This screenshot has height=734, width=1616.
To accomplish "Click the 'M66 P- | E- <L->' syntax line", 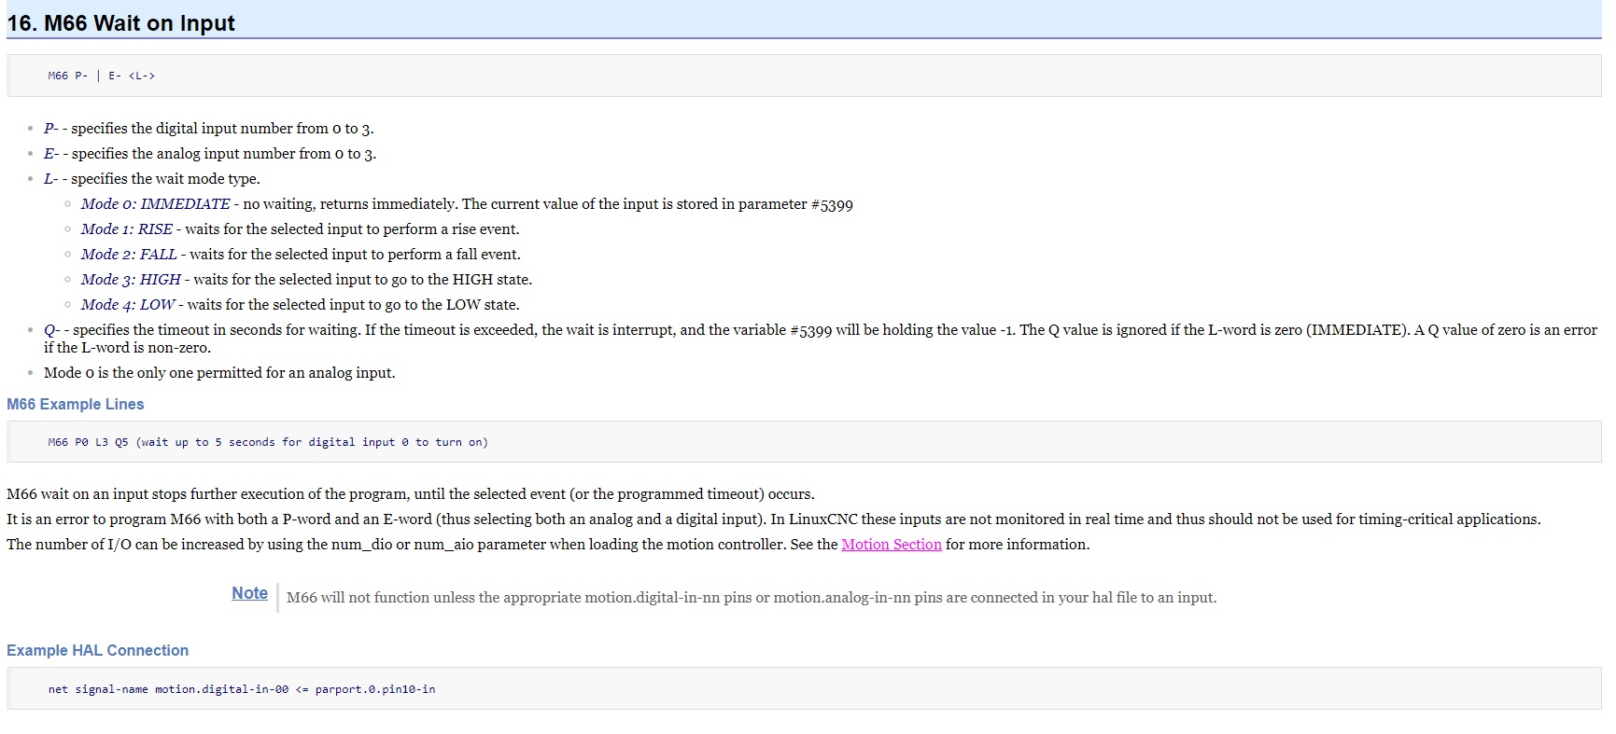I will [102, 76].
